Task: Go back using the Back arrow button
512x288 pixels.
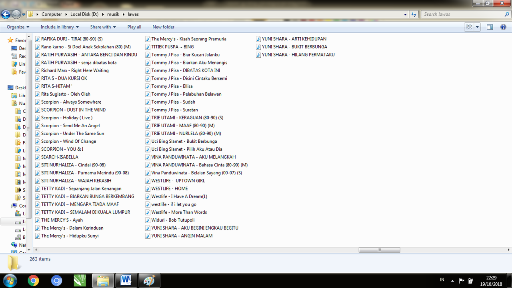Action: tap(6, 14)
